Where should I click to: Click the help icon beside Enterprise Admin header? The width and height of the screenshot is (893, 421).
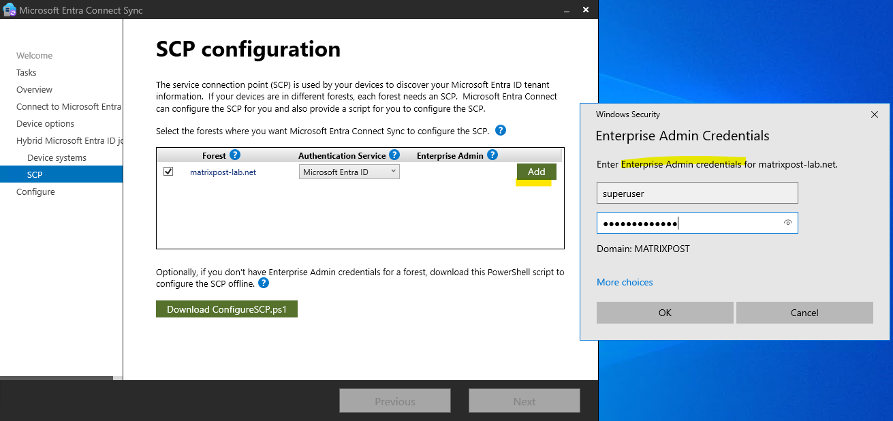[x=492, y=155]
